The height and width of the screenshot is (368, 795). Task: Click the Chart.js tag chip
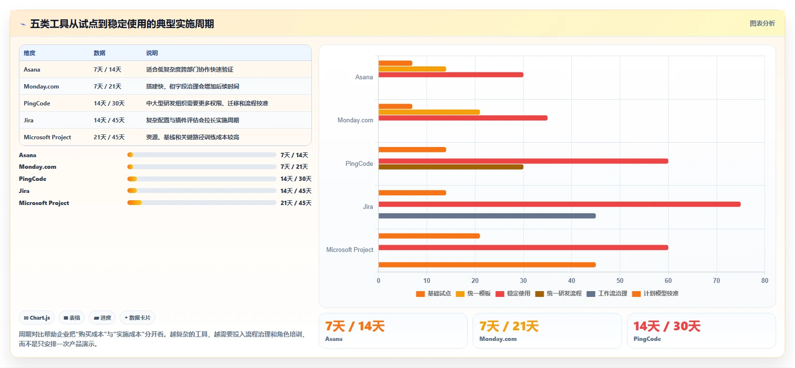pos(37,318)
